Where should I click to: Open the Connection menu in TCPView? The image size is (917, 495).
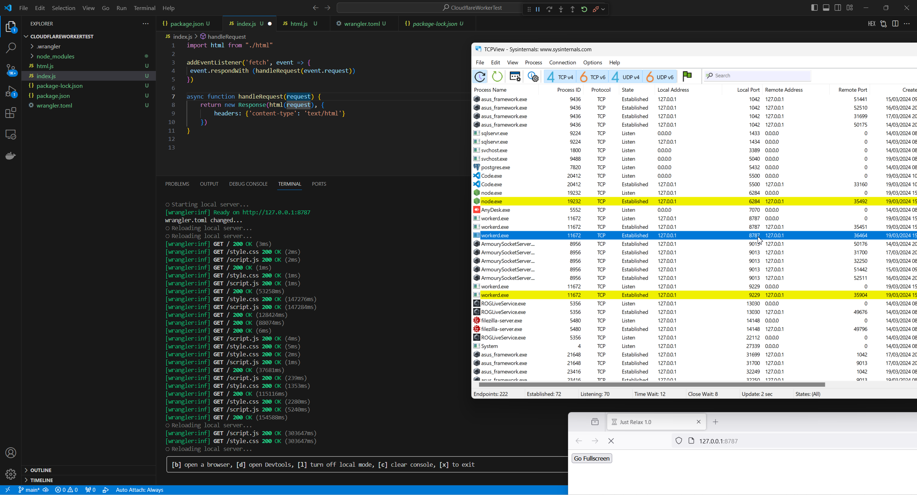[562, 62]
